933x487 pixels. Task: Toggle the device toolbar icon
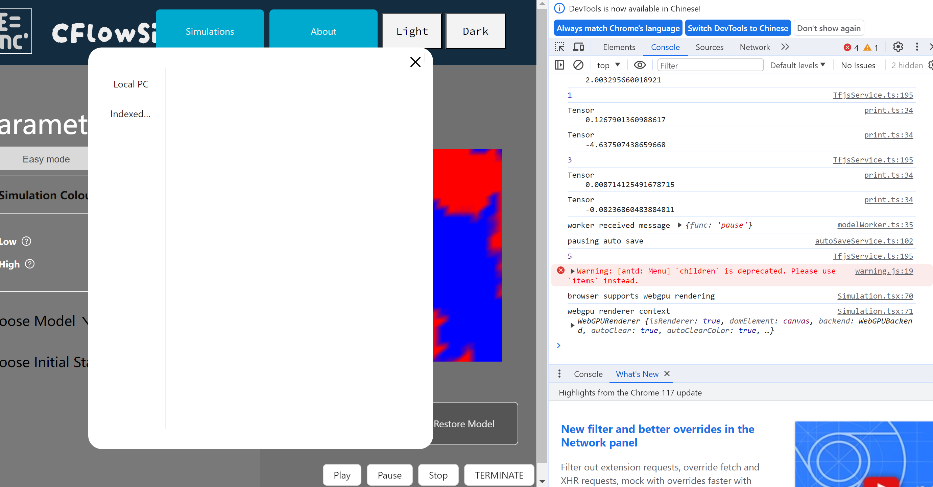pyautogui.click(x=578, y=47)
